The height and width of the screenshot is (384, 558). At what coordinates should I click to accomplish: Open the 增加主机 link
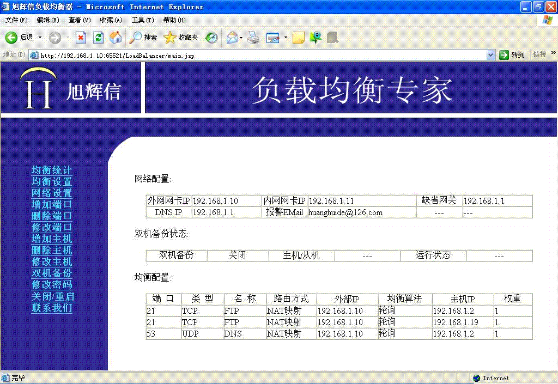tap(52, 239)
